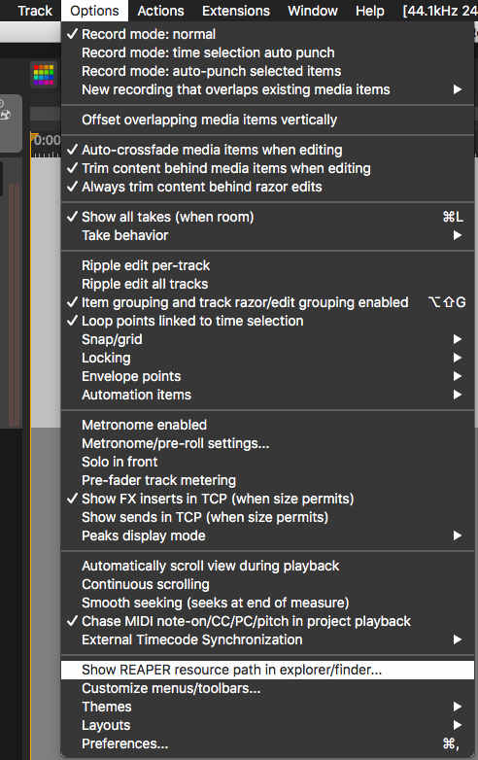Expand the Snap/grid submenu
478x760 pixels.
pos(267,339)
